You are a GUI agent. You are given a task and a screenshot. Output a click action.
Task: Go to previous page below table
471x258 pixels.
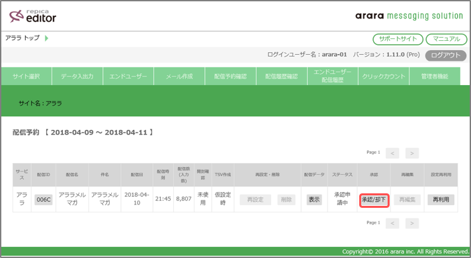(392, 223)
